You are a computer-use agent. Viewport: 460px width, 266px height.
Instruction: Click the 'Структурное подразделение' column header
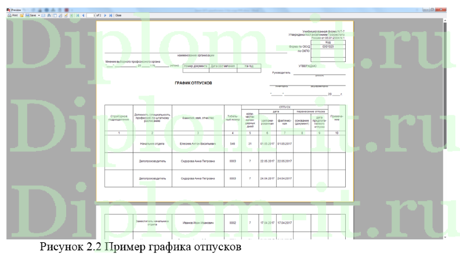pyautogui.click(x=119, y=118)
